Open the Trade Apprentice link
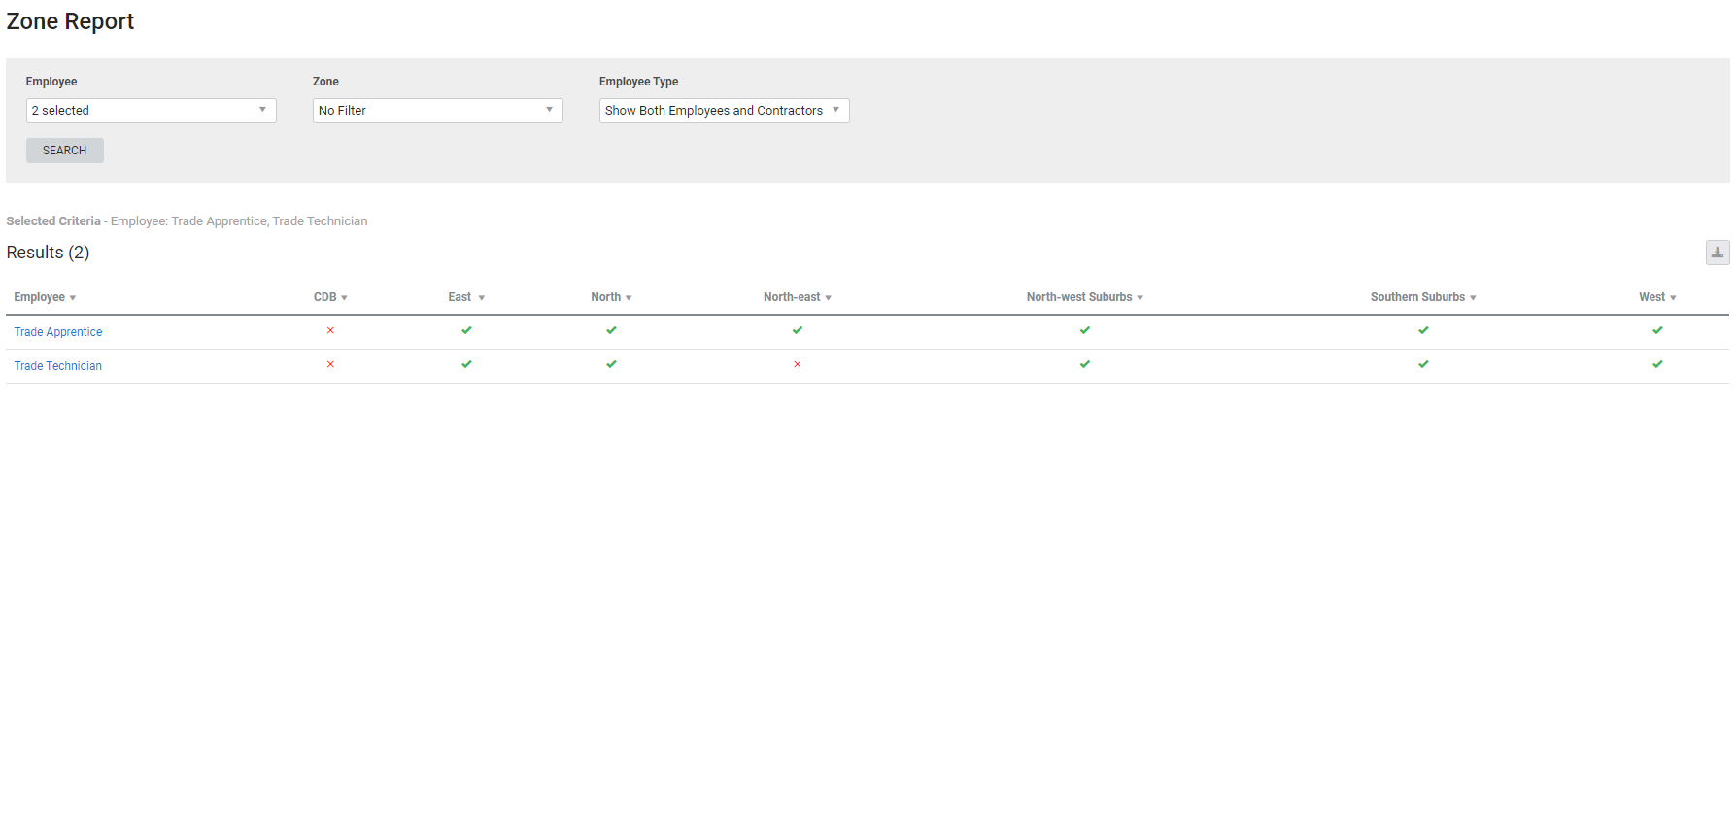1736x814 pixels. (58, 332)
